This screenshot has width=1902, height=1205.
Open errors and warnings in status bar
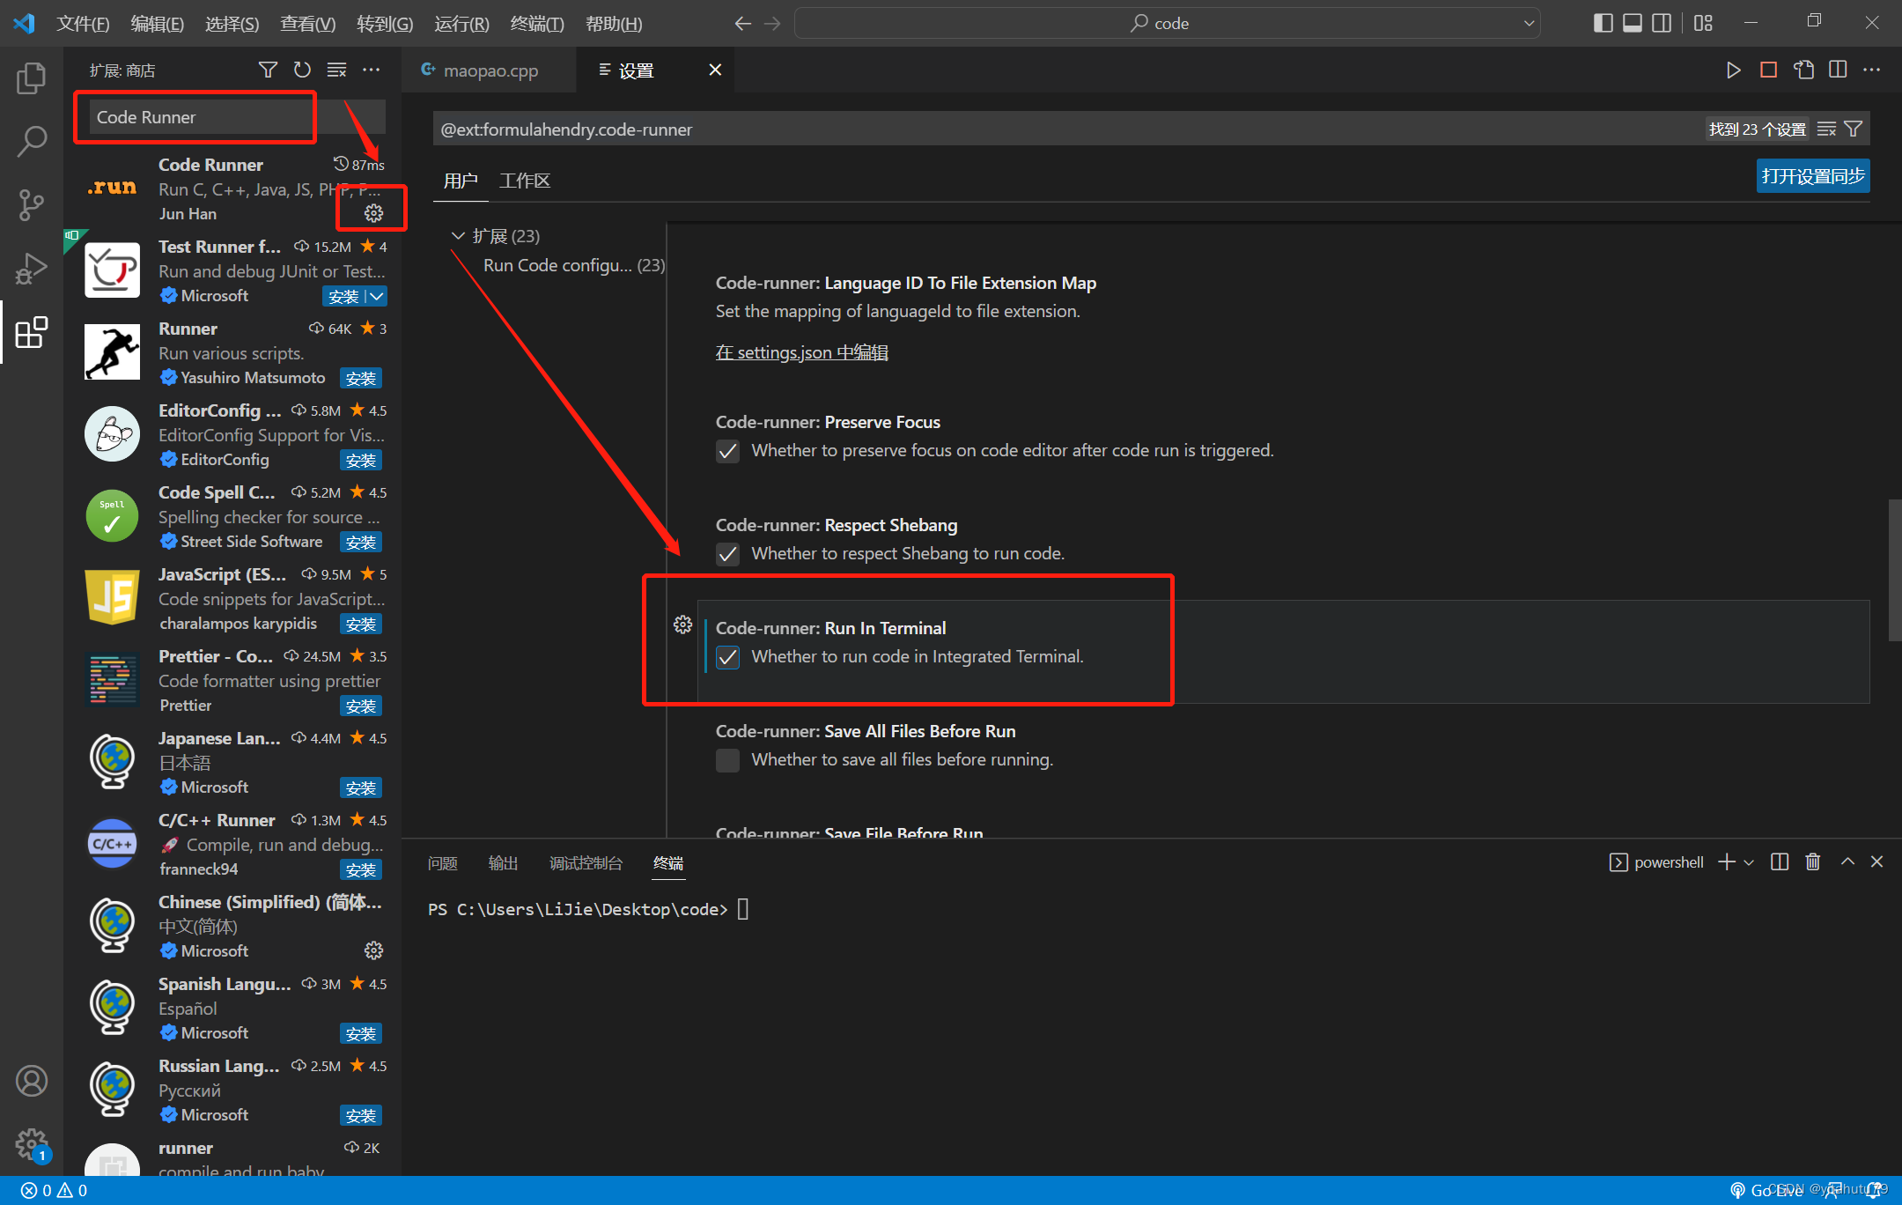55,1191
